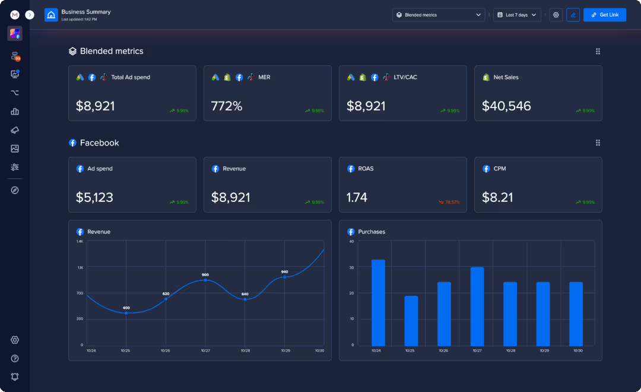This screenshot has height=392, width=641.
Task: Click the 10/27 bar in Purchases chart
Action: [477, 306]
